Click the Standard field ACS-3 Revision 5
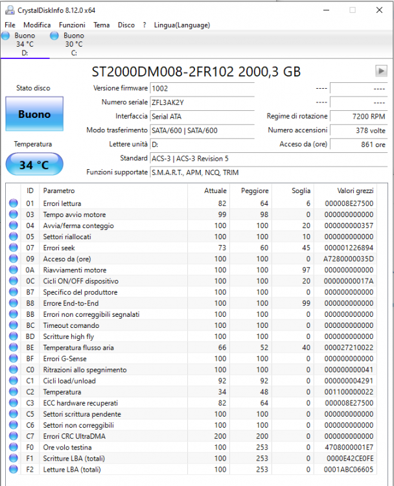 coord(269,158)
